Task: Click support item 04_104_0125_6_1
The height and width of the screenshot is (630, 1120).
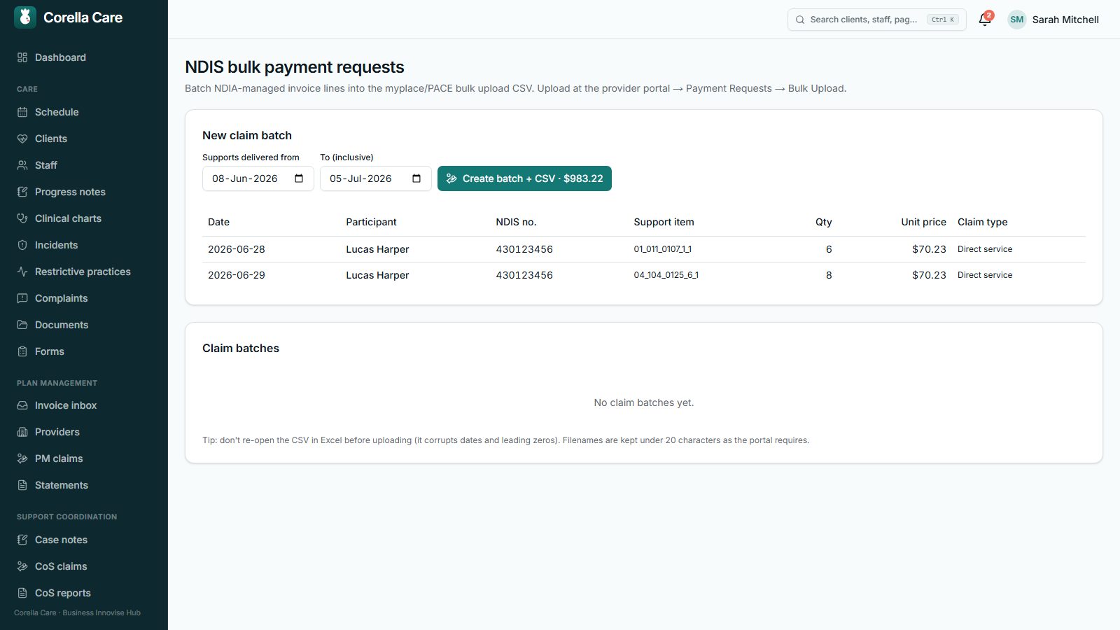Action: click(x=666, y=275)
